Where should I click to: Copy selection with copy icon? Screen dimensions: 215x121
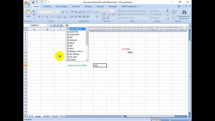tap(34, 14)
